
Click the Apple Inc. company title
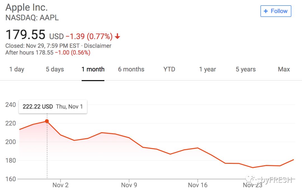click(27, 7)
